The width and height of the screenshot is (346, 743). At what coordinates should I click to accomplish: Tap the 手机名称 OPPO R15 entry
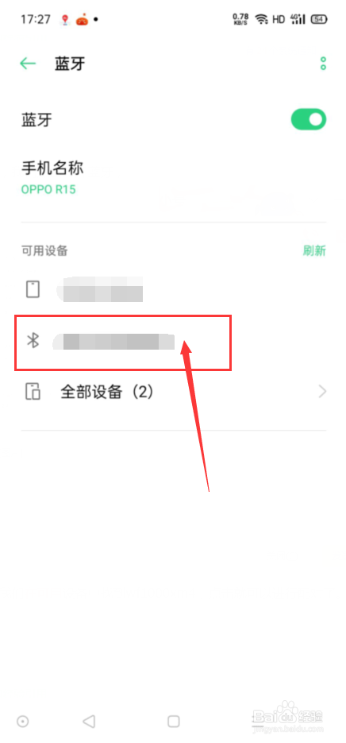pos(173,178)
